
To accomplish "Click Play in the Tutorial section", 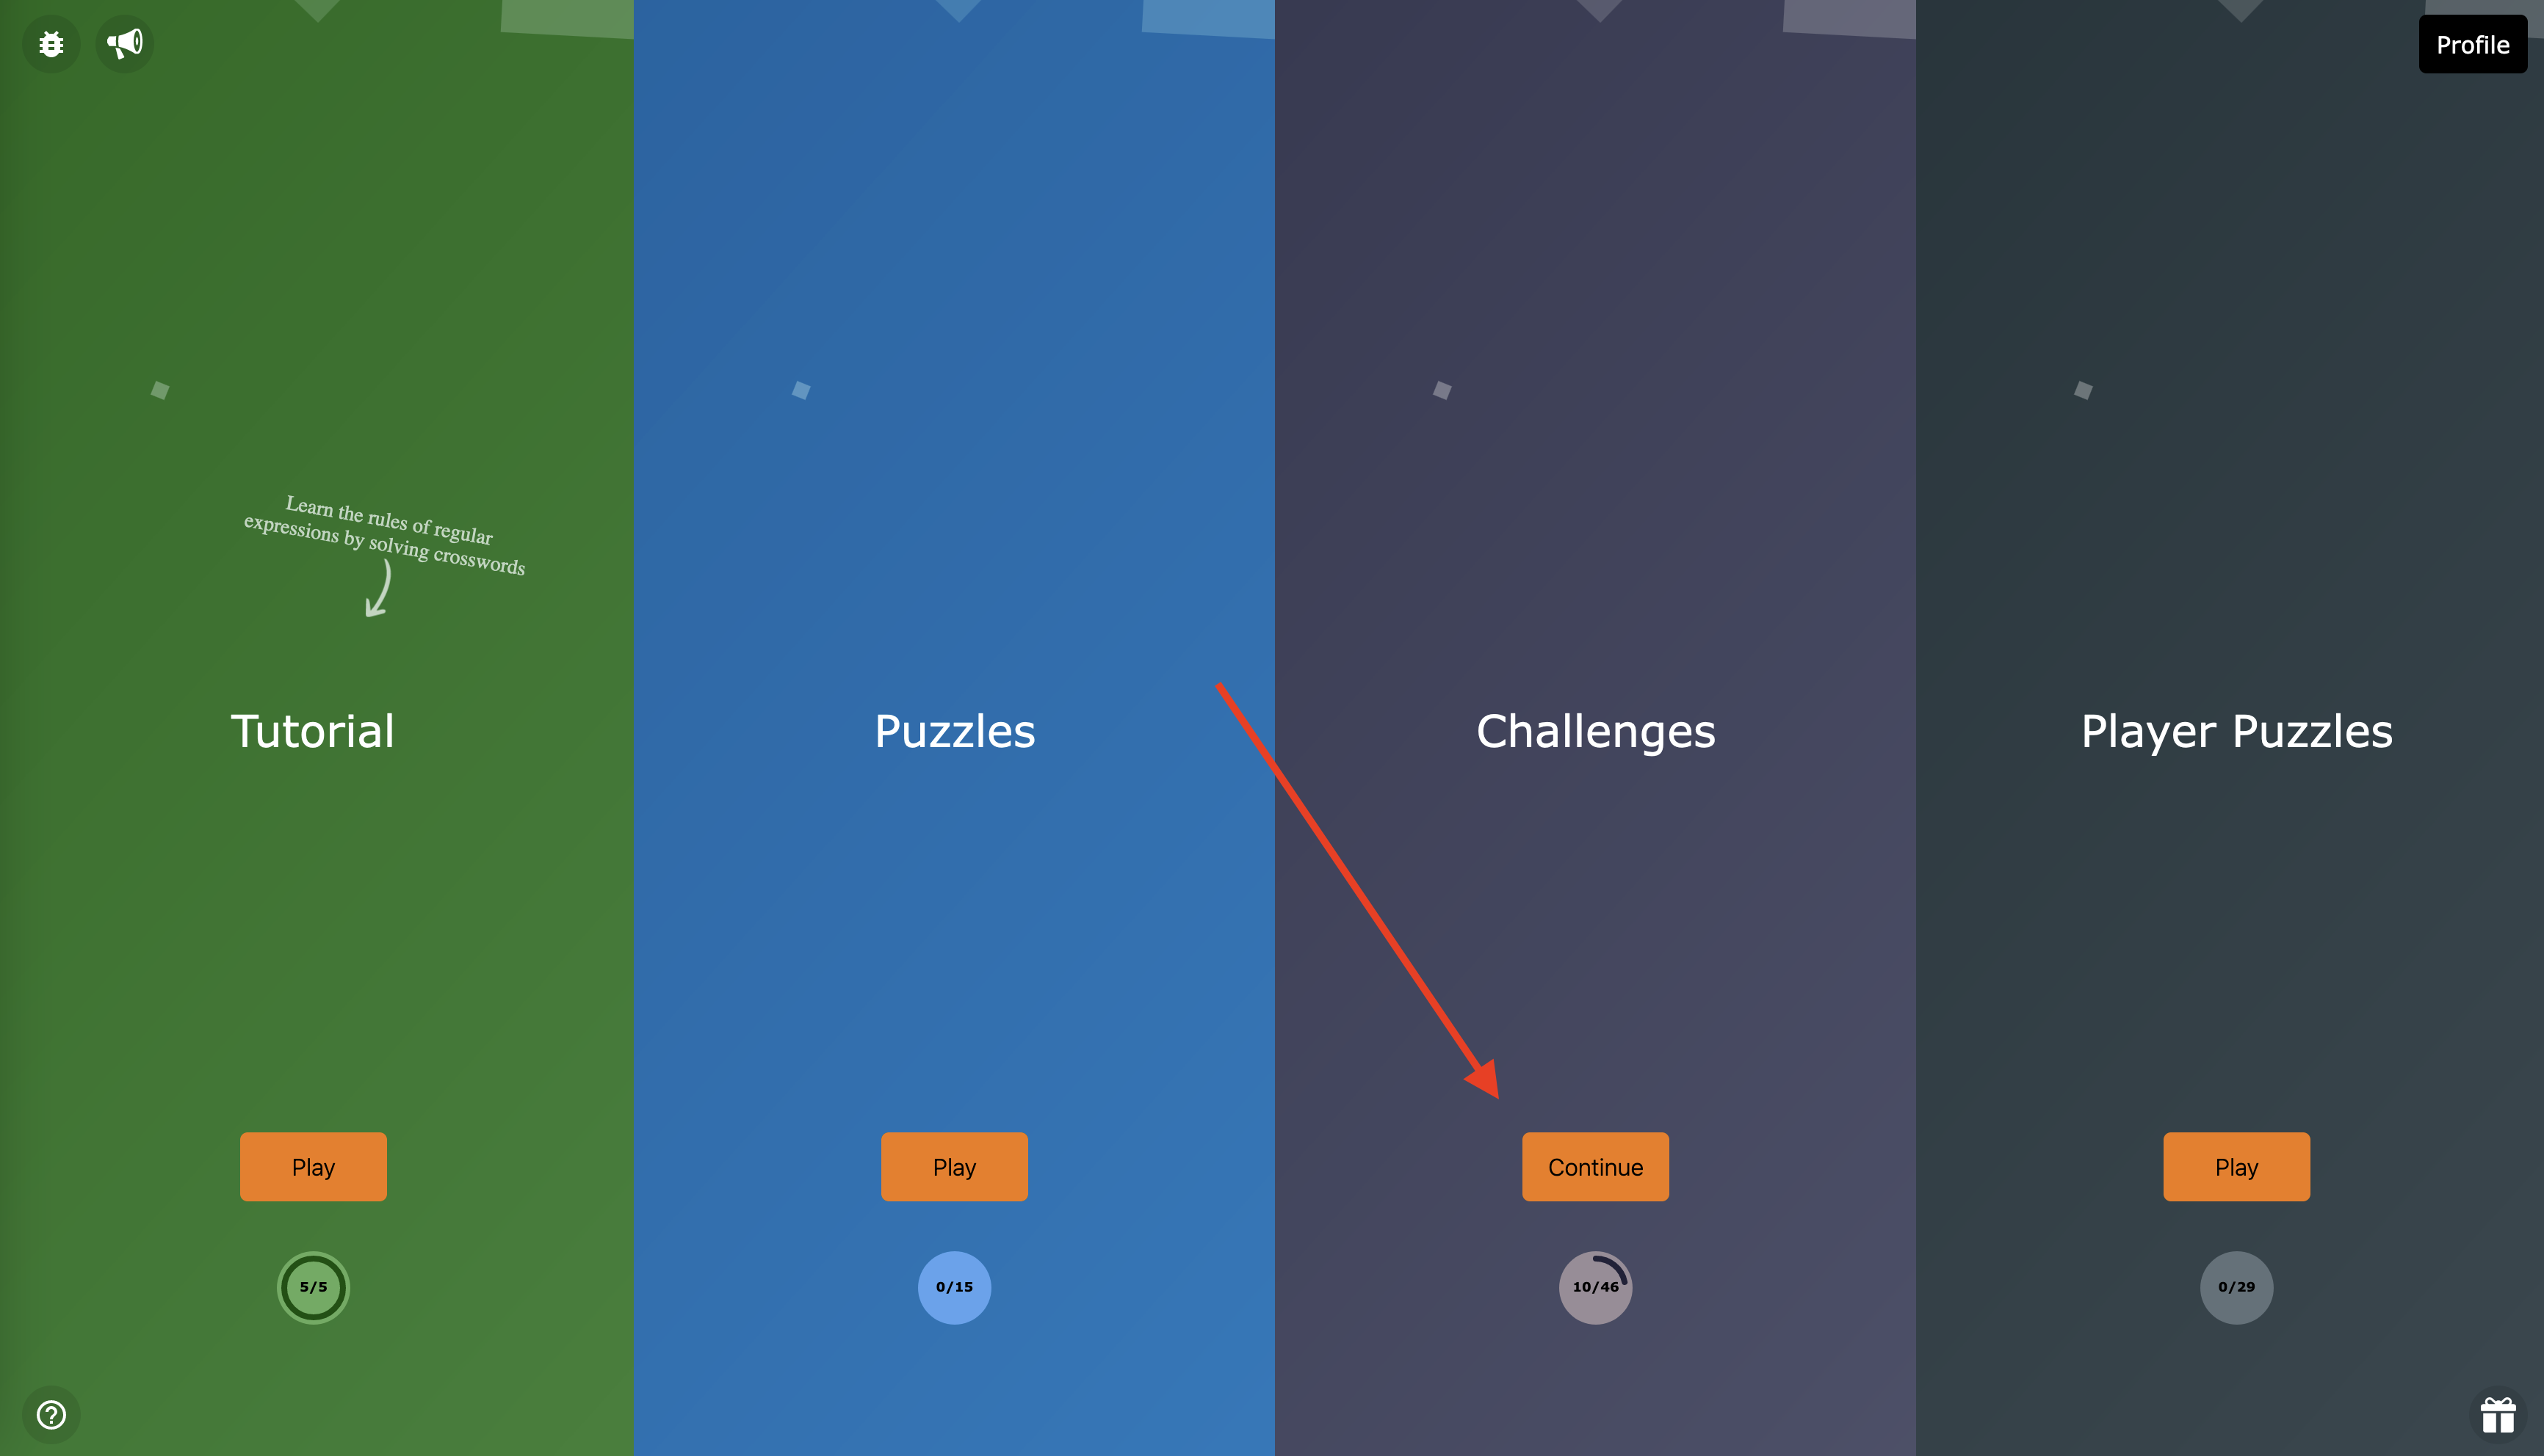I will click(x=313, y=1166).
